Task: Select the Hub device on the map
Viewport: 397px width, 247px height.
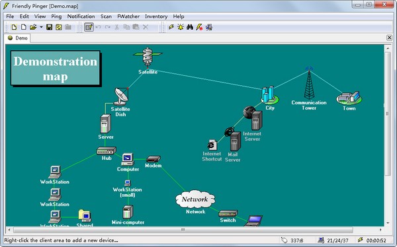Action: tap(107, 151)
